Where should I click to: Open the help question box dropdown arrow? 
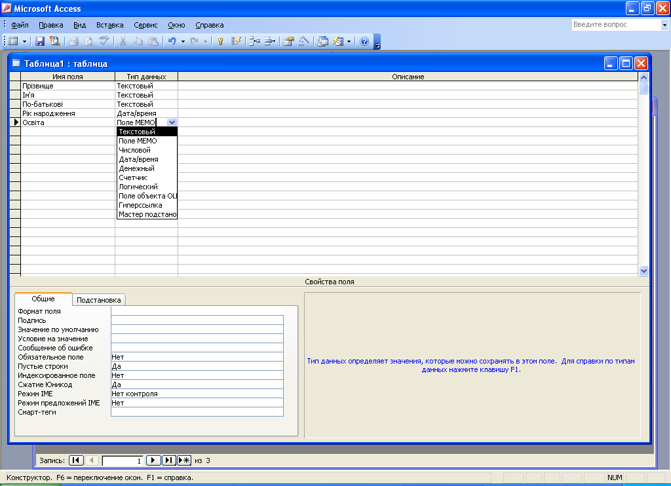(x=664, y=25)
